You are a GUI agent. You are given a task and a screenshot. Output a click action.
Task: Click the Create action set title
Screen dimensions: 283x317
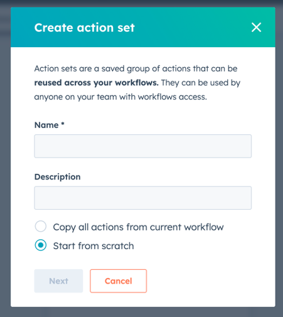coord(85,28)
